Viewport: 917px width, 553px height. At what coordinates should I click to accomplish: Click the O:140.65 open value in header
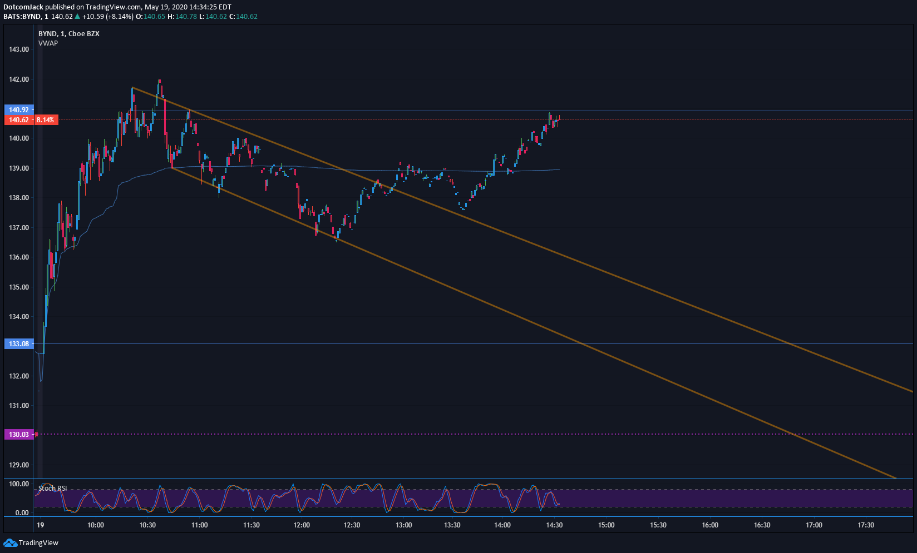[151, 17]
